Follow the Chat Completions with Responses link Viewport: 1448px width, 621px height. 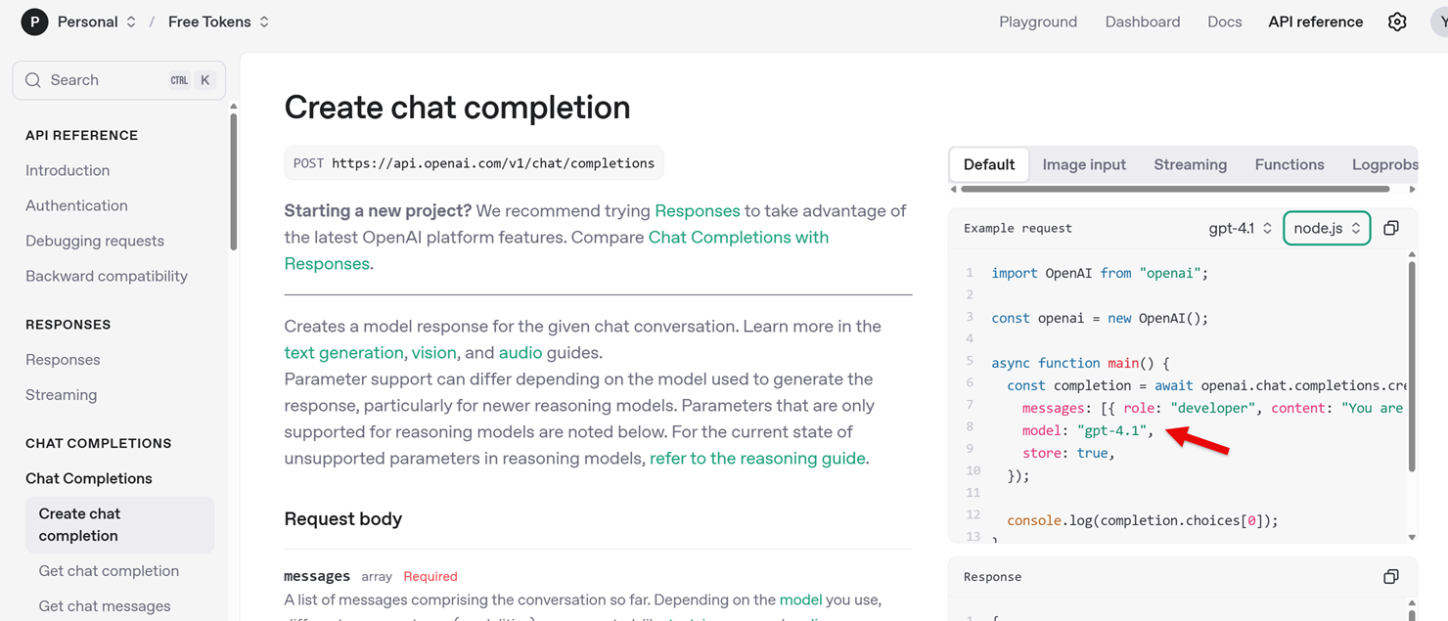(x=738, y=238)
